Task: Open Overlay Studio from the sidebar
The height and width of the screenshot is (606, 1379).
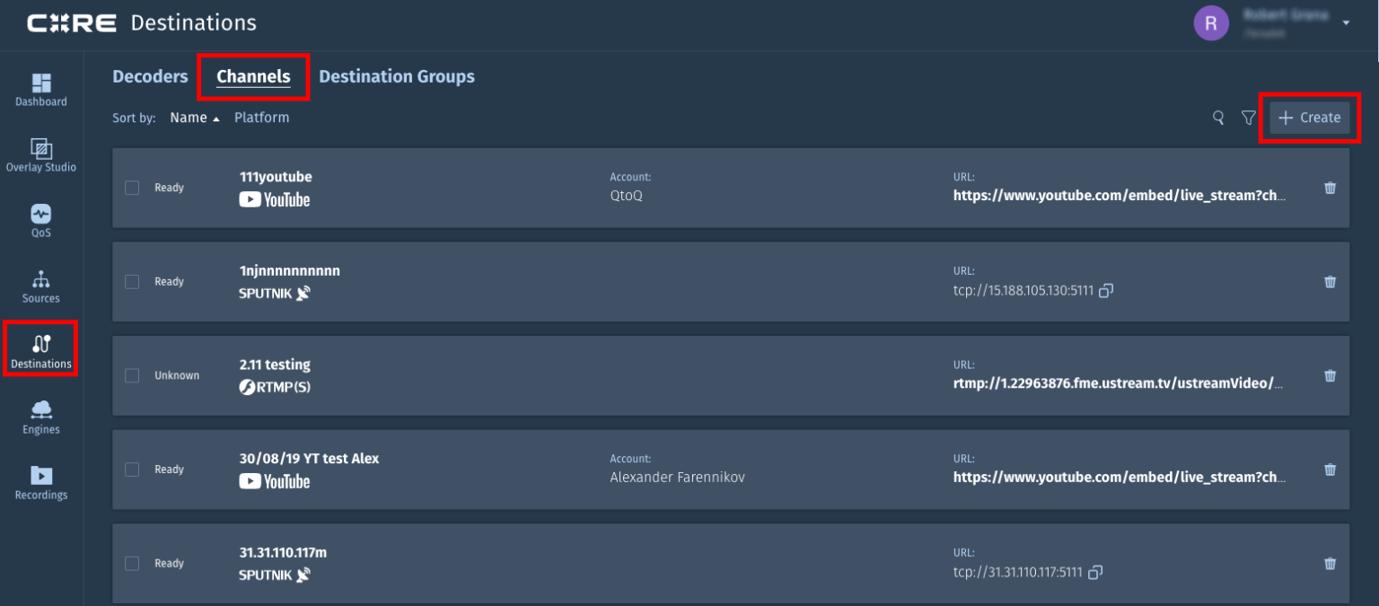Action: tap(40, 154)
